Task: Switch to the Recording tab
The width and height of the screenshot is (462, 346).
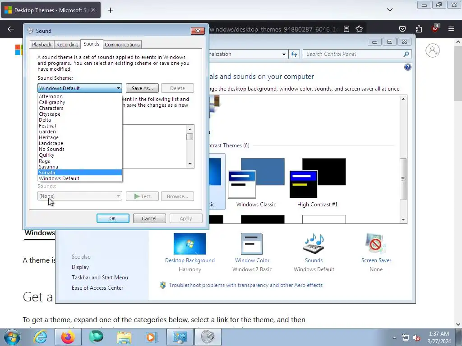Action: click(x=67, y=45)
